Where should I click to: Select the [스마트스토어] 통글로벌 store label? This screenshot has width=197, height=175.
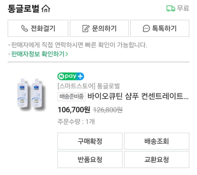click(89, 86)
